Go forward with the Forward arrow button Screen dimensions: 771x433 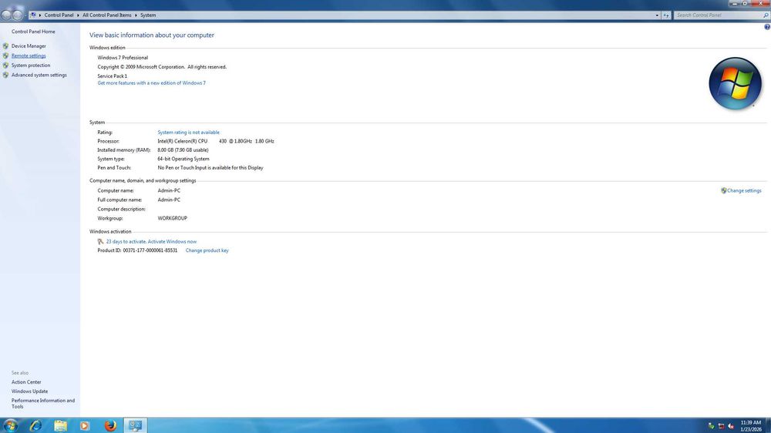click(17, 15)
